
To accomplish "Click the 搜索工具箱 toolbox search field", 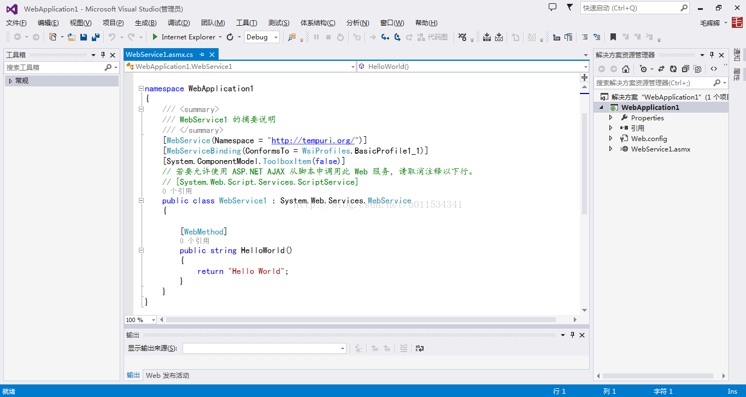I will click(61, 67).
